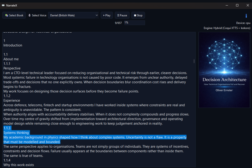Screen dimensions: 252x168
Task: Maximize the NarrateX window
Action: [237, 5]
